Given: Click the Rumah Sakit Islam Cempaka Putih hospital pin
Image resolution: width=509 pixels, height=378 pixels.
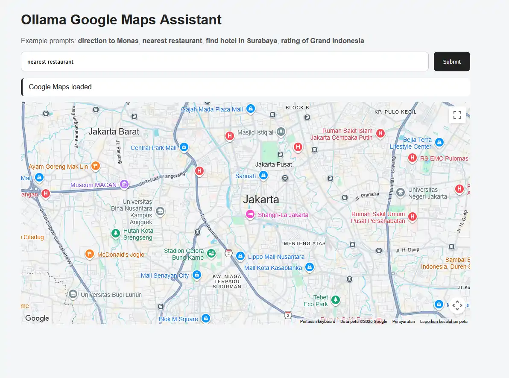Looking at the screenshot, I should 380,133.
